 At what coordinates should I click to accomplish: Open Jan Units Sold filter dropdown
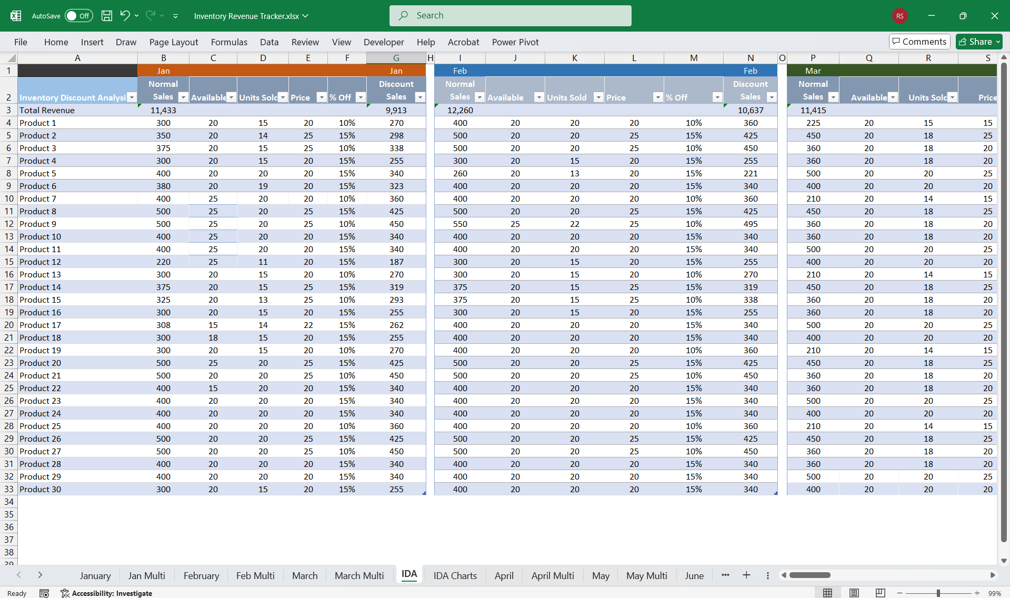point(283,97)
